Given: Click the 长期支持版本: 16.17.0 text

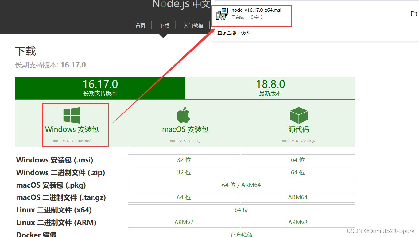Looking at the screenshot, I should point(50,65).
